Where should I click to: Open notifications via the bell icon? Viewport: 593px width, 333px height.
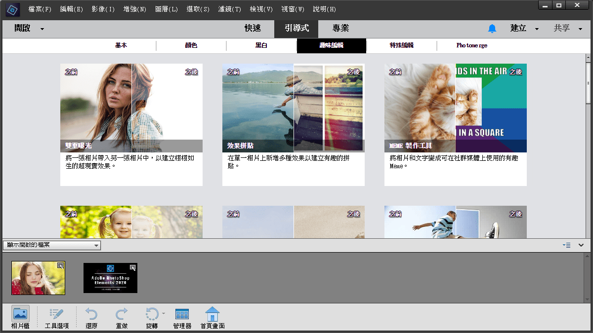(x=493, y=28)
